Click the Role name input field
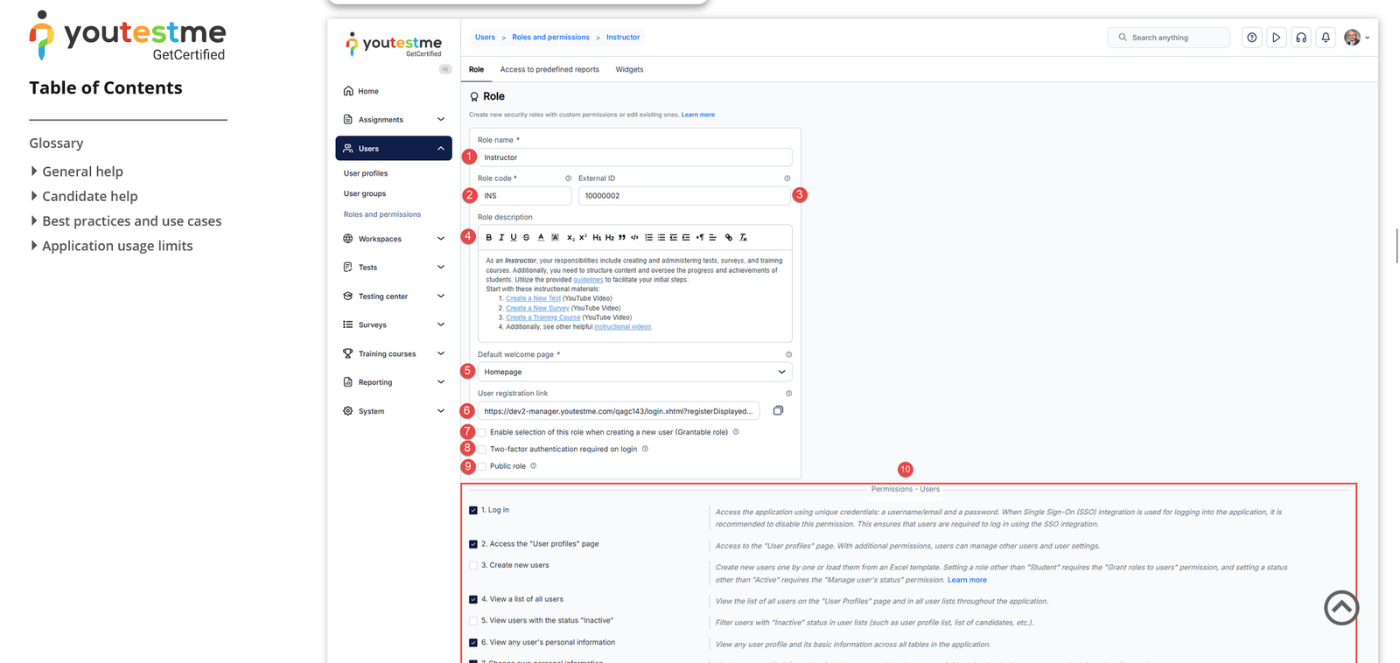The image size is (1400, 663). click(x=634, y=157)
